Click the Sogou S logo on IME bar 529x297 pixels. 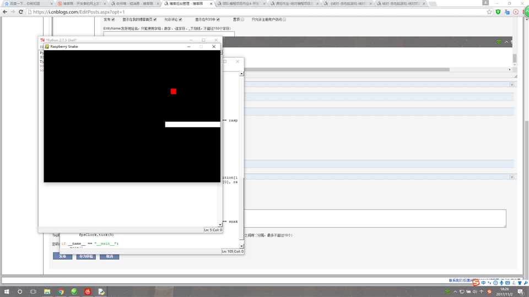pyautogui.click(x=476, y=283)
